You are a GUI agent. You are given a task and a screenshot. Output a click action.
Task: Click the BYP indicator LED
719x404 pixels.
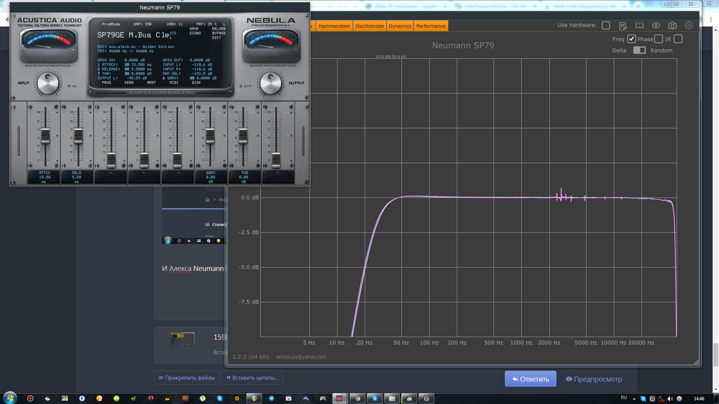pyautogui.click(x=241, y=86)
